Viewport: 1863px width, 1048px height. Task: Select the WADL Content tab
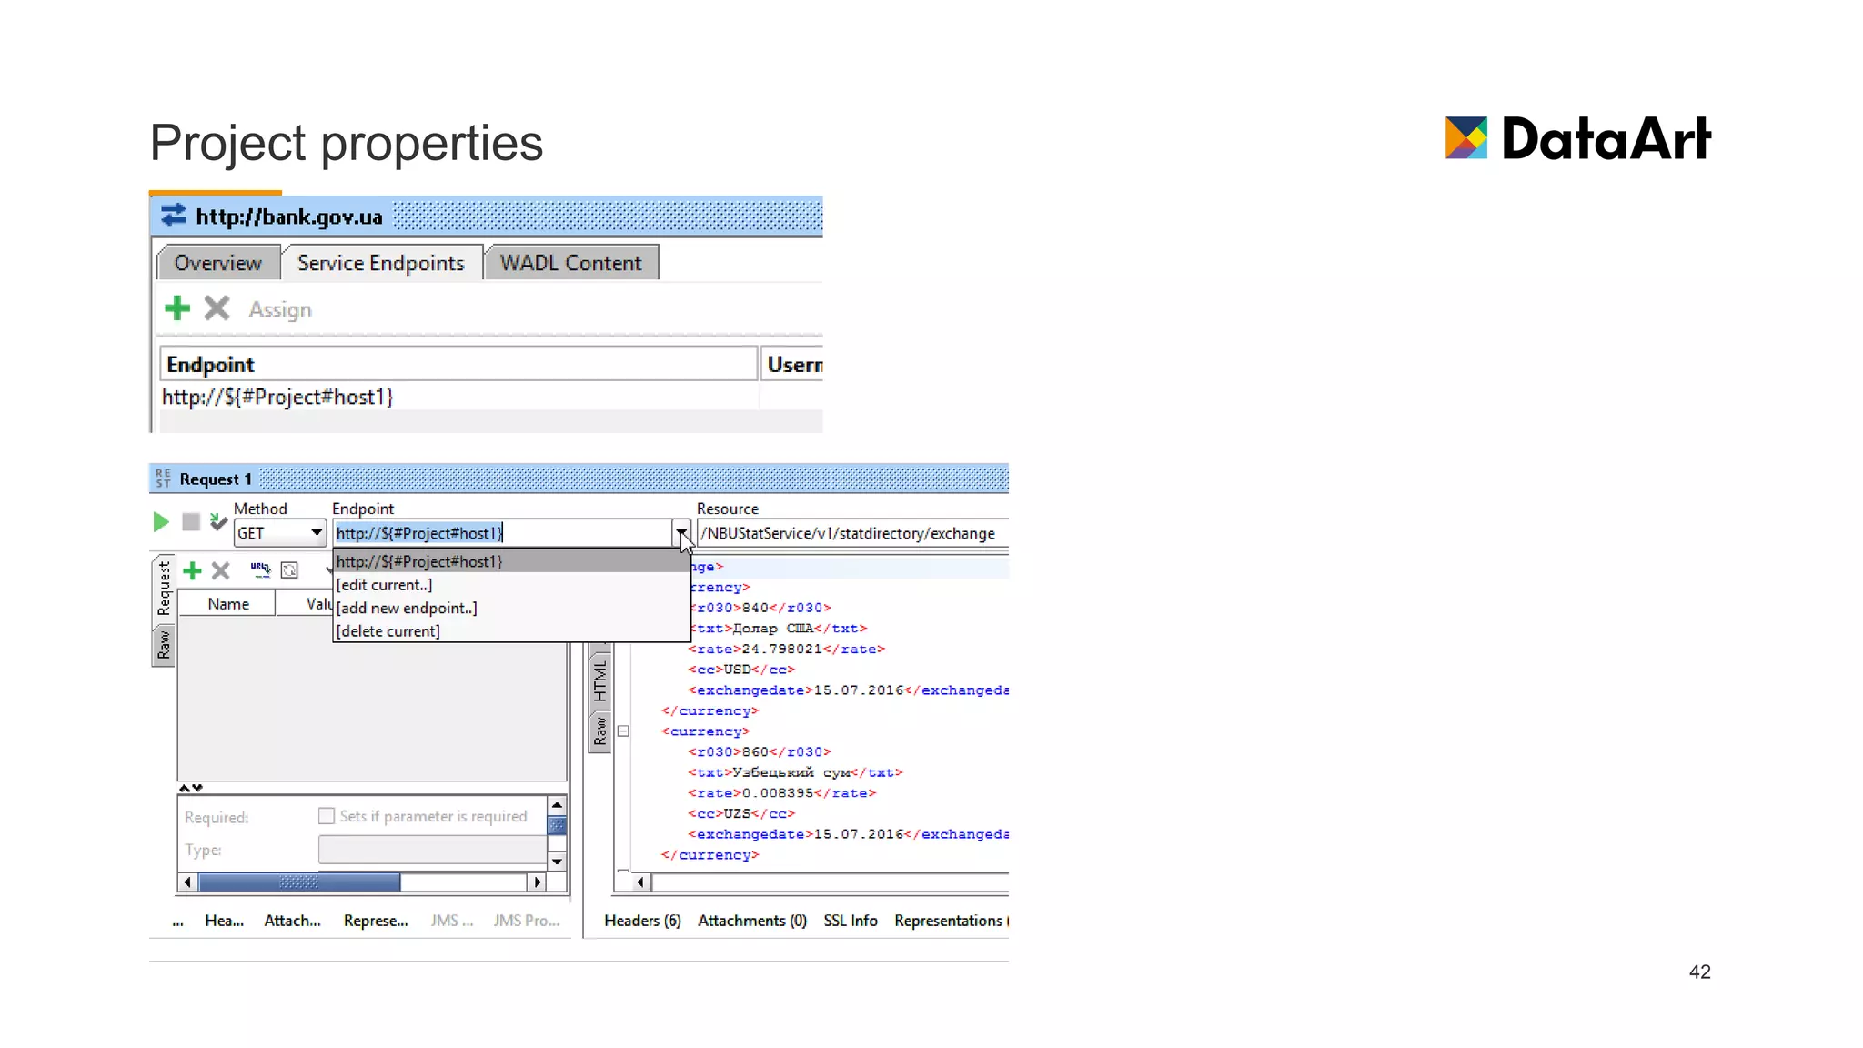click(x=570, y=263)
